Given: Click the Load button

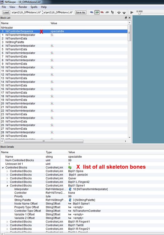Looking at the screenshot, I should [6, 13].
